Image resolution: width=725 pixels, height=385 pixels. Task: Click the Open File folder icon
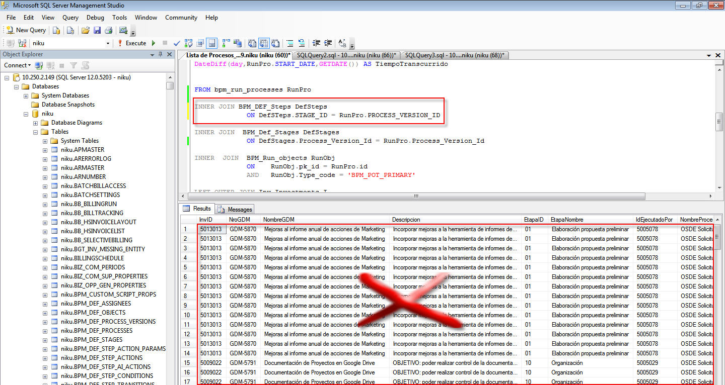tap(86, 30)
